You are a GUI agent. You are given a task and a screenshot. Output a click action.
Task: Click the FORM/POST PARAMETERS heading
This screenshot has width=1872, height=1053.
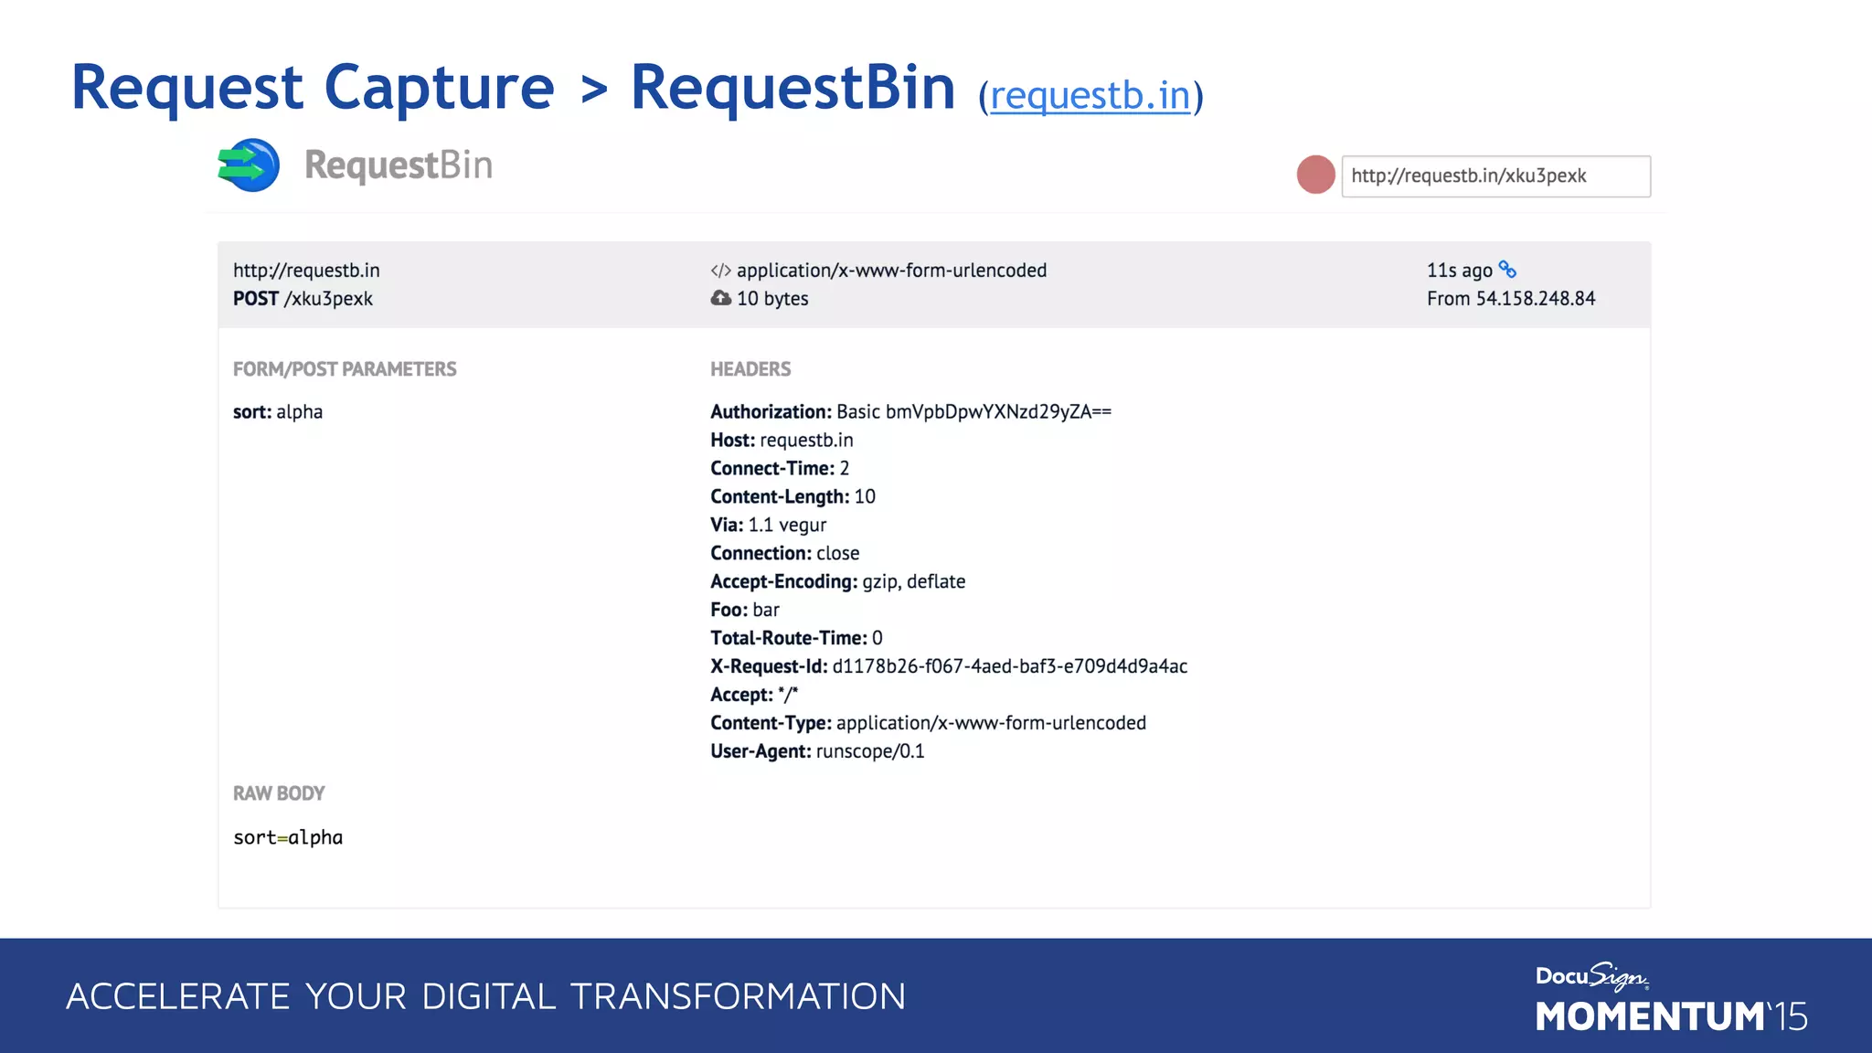[x=345, y=369]
